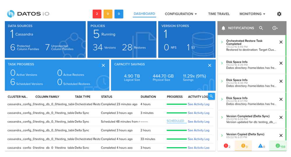The image size is (291, 157).
Task: Dismiss Version Copied (Delta Sync) notification
Action: point(281,136)
